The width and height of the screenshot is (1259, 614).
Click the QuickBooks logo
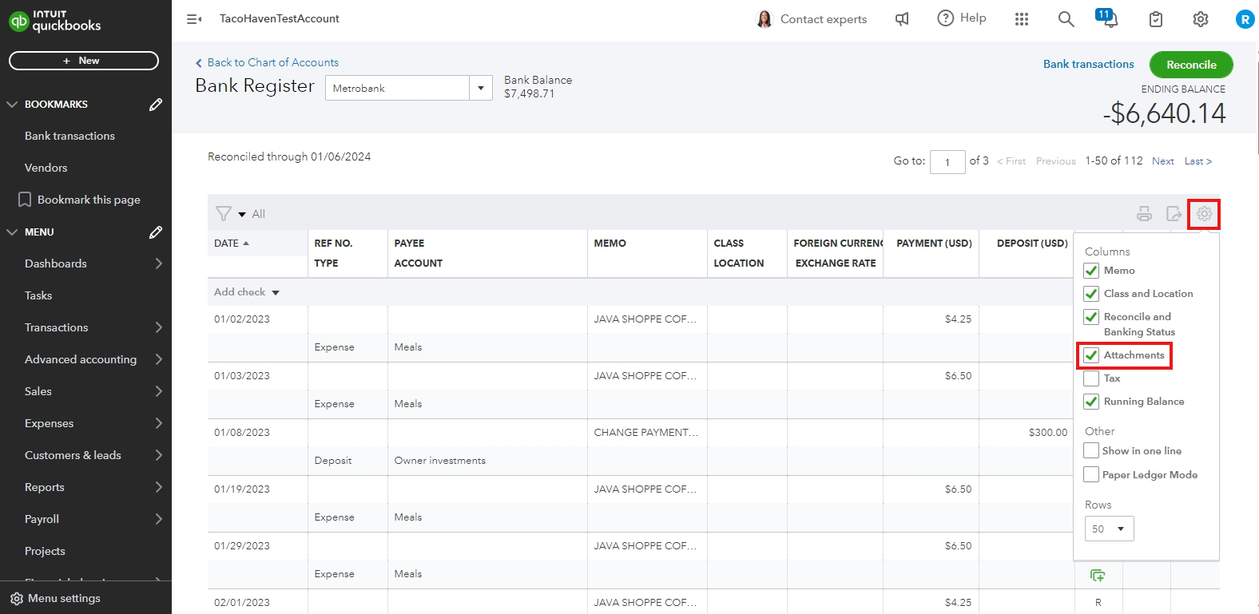click(x=55, y=20)
